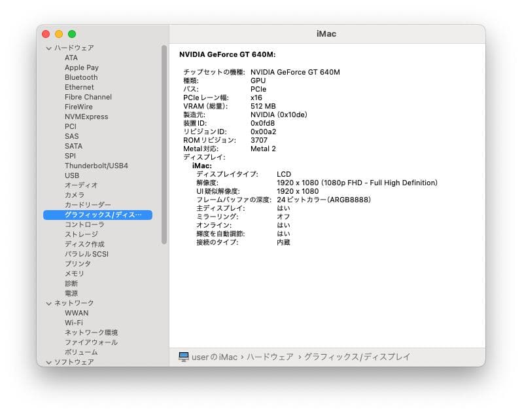This screenshot has width=522, height=415.
Task: Show Thunderbolt/USB4 details
Action: [x=96, y=166]
